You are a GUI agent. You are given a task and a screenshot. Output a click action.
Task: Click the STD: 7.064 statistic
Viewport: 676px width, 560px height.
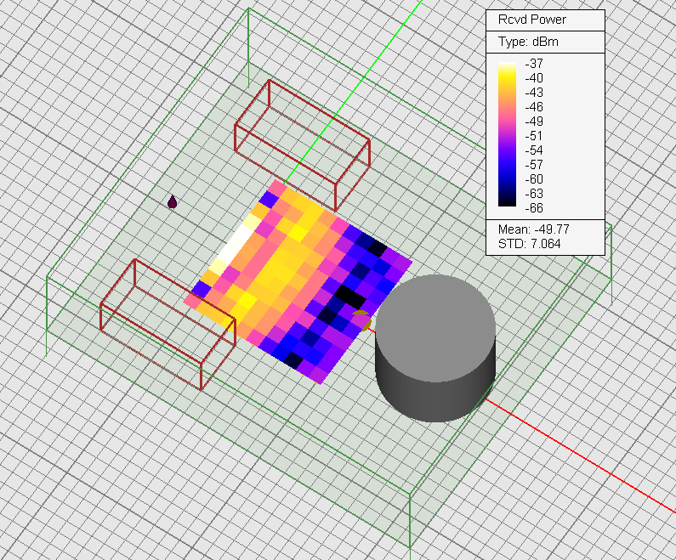click(x=529, y=244)
